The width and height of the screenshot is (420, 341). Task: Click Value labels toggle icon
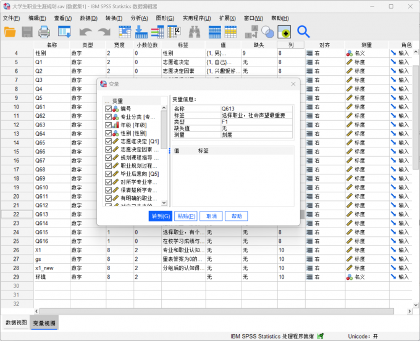(x=284, y=32)
